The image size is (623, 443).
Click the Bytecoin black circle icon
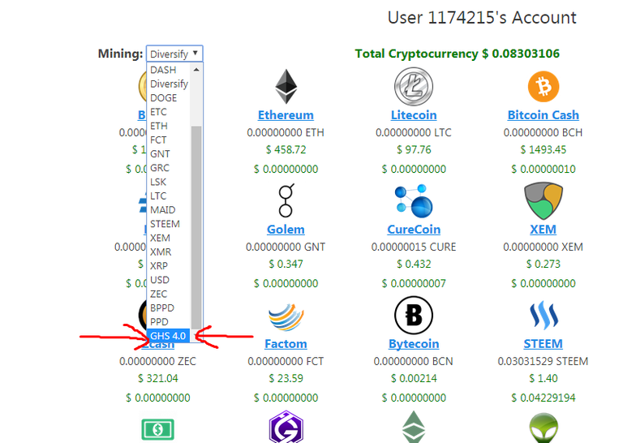click(414, 315)
